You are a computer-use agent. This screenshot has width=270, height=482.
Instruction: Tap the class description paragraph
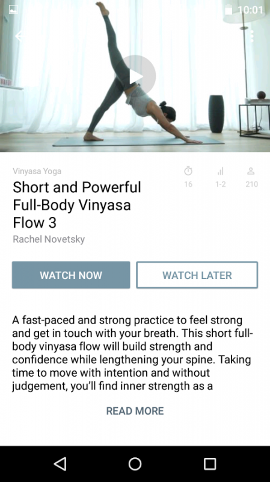[x=132, y=353]
